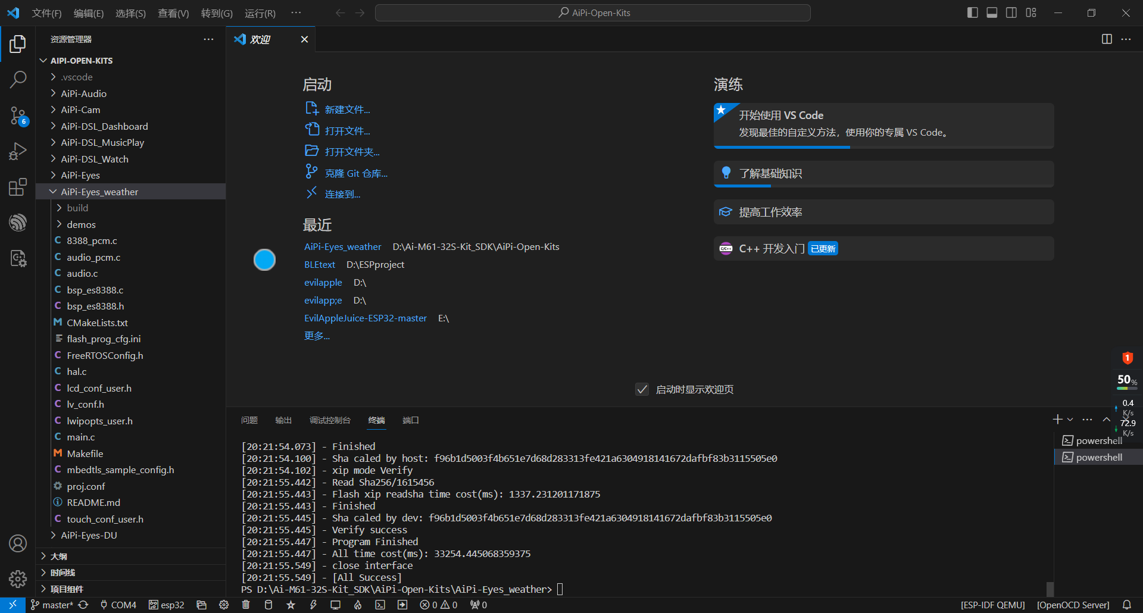Open Customize Layout icon in title bar
The width and height of the screenshot is (1143, 613).
click(x=1031, y=12)
